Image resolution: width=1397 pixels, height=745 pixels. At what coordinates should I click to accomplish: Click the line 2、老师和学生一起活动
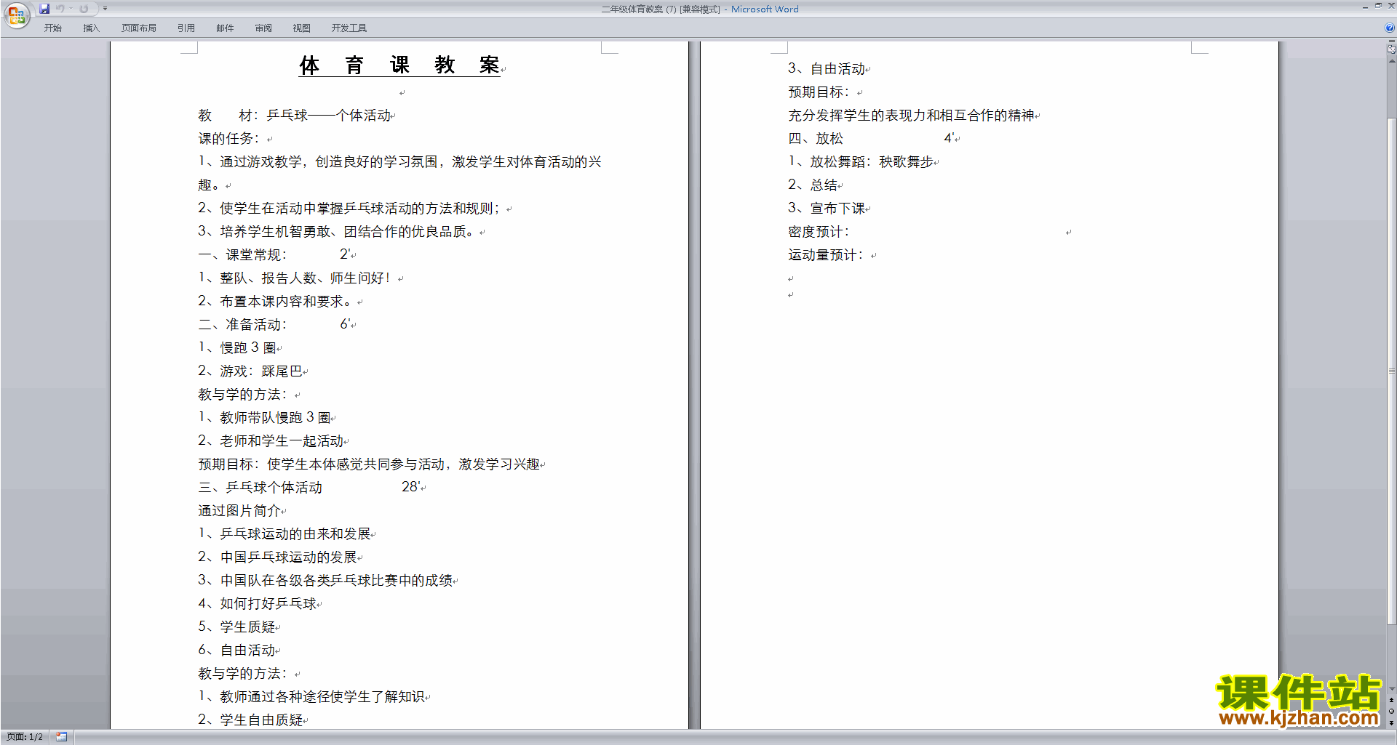point(271,441)
